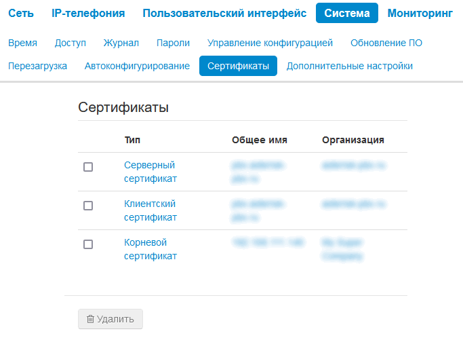Switch to the IP-телефония tab

tap(88, 13)
